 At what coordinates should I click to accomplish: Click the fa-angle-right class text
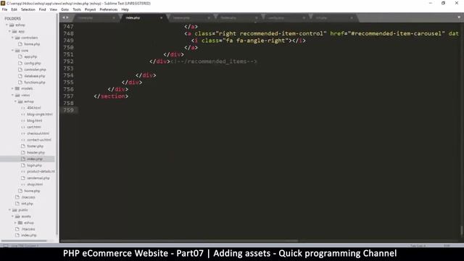(260, 41)
